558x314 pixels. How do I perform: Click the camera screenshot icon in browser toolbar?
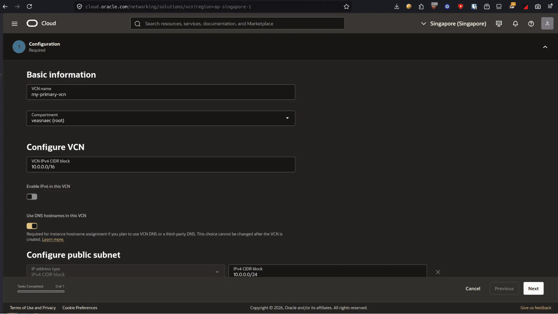tap(538, 6)
